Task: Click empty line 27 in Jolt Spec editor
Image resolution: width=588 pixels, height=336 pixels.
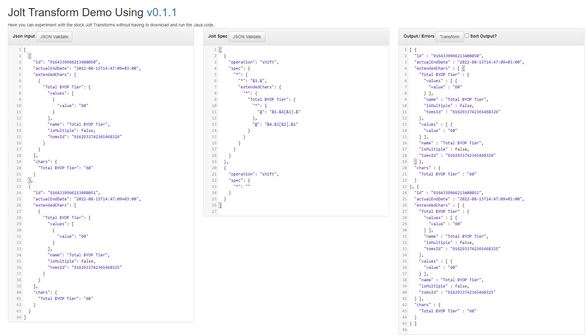Action: click(x=303, y=212)
